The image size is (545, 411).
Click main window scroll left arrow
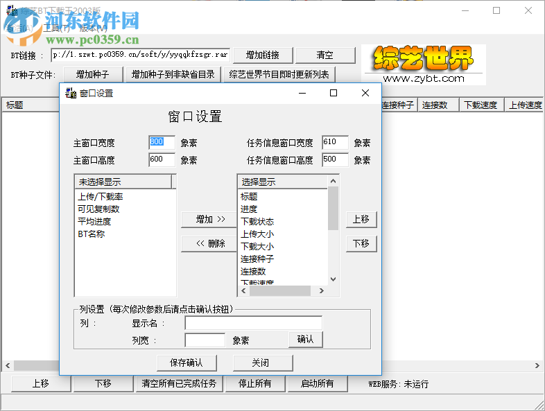[8, 365]
